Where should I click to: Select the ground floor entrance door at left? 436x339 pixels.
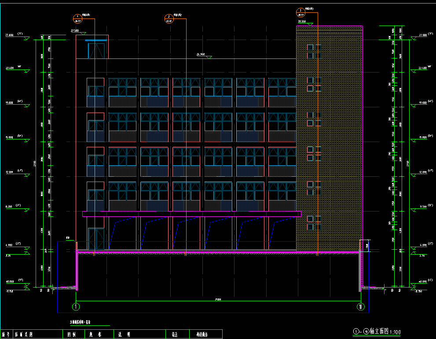coord(96,239)
